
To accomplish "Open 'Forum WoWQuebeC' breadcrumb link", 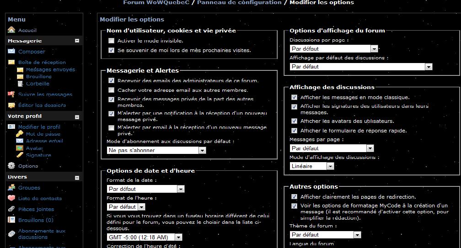I will [156, 2].
